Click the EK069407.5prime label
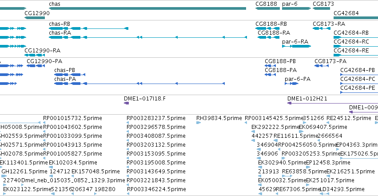Image resolution: width=378 pixels, height=196 pixels. (x=323, y=127)
